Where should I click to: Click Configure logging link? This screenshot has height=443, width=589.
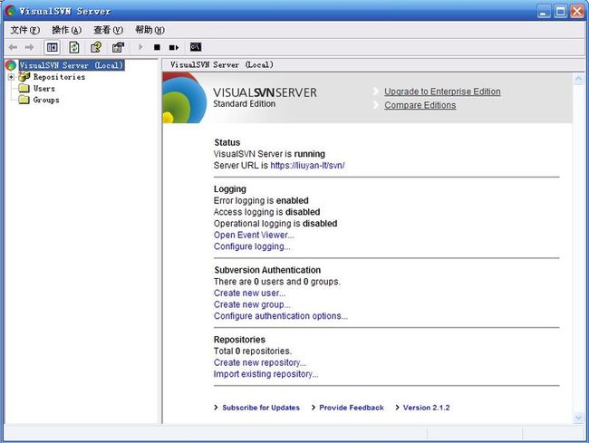click(x=252, y=246)
